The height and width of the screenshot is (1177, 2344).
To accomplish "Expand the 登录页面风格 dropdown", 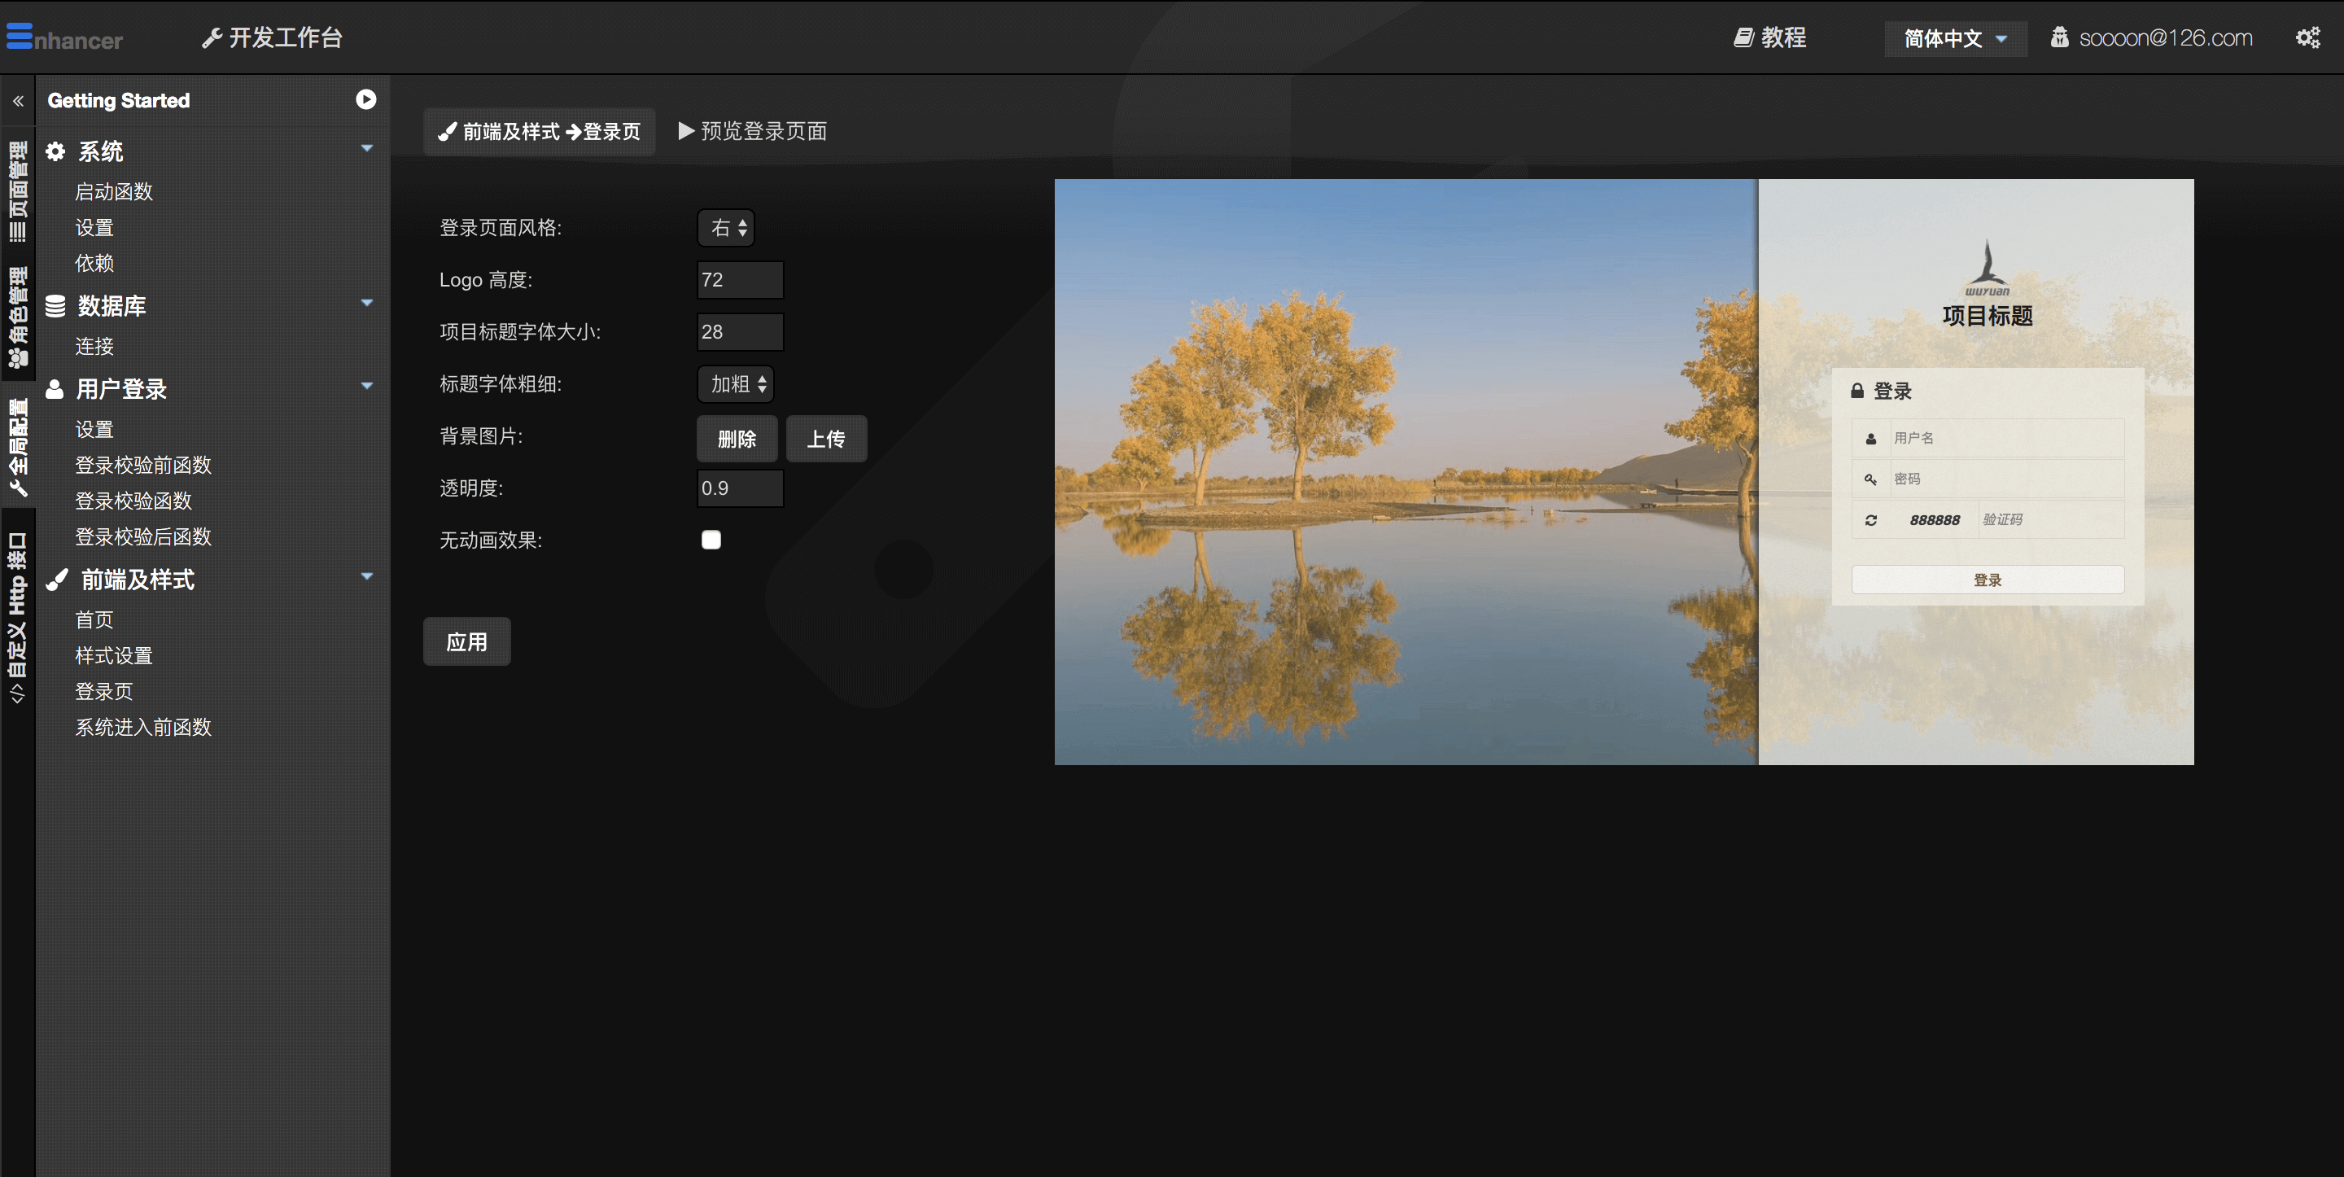I will click(x=729, y=228).
